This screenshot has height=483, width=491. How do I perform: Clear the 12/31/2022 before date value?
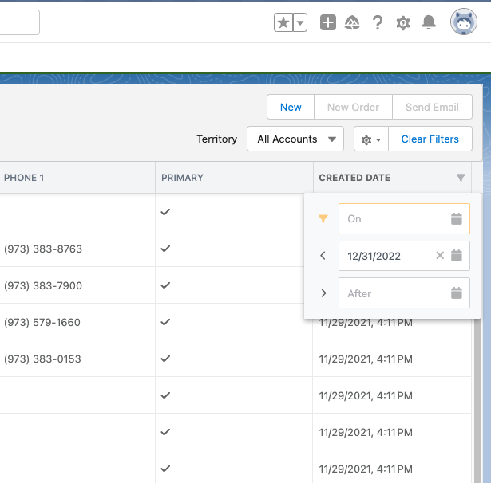coord(440,256)
